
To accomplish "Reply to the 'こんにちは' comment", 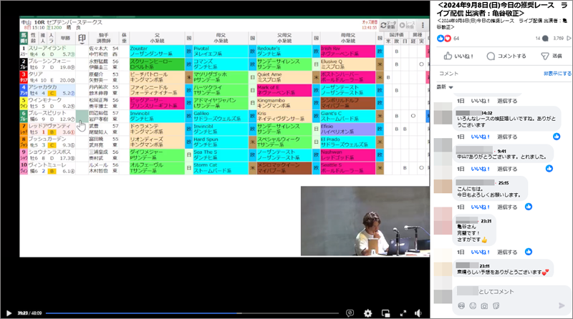I will pos(507,207).
